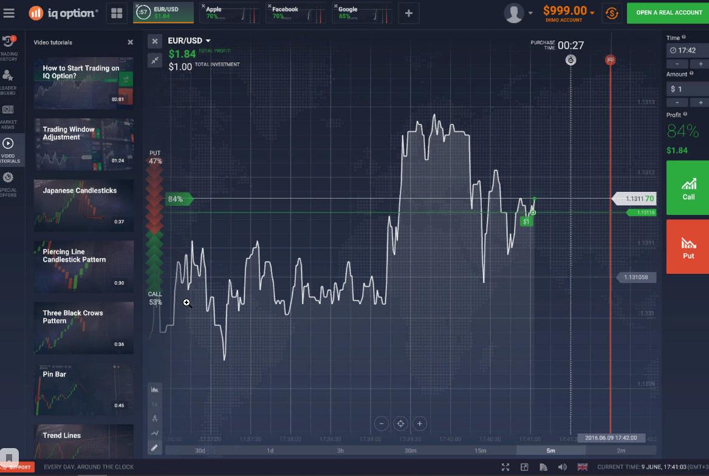709x476 pixels.
Task: Click user profile avatar
Action: (x=513, y=13)
